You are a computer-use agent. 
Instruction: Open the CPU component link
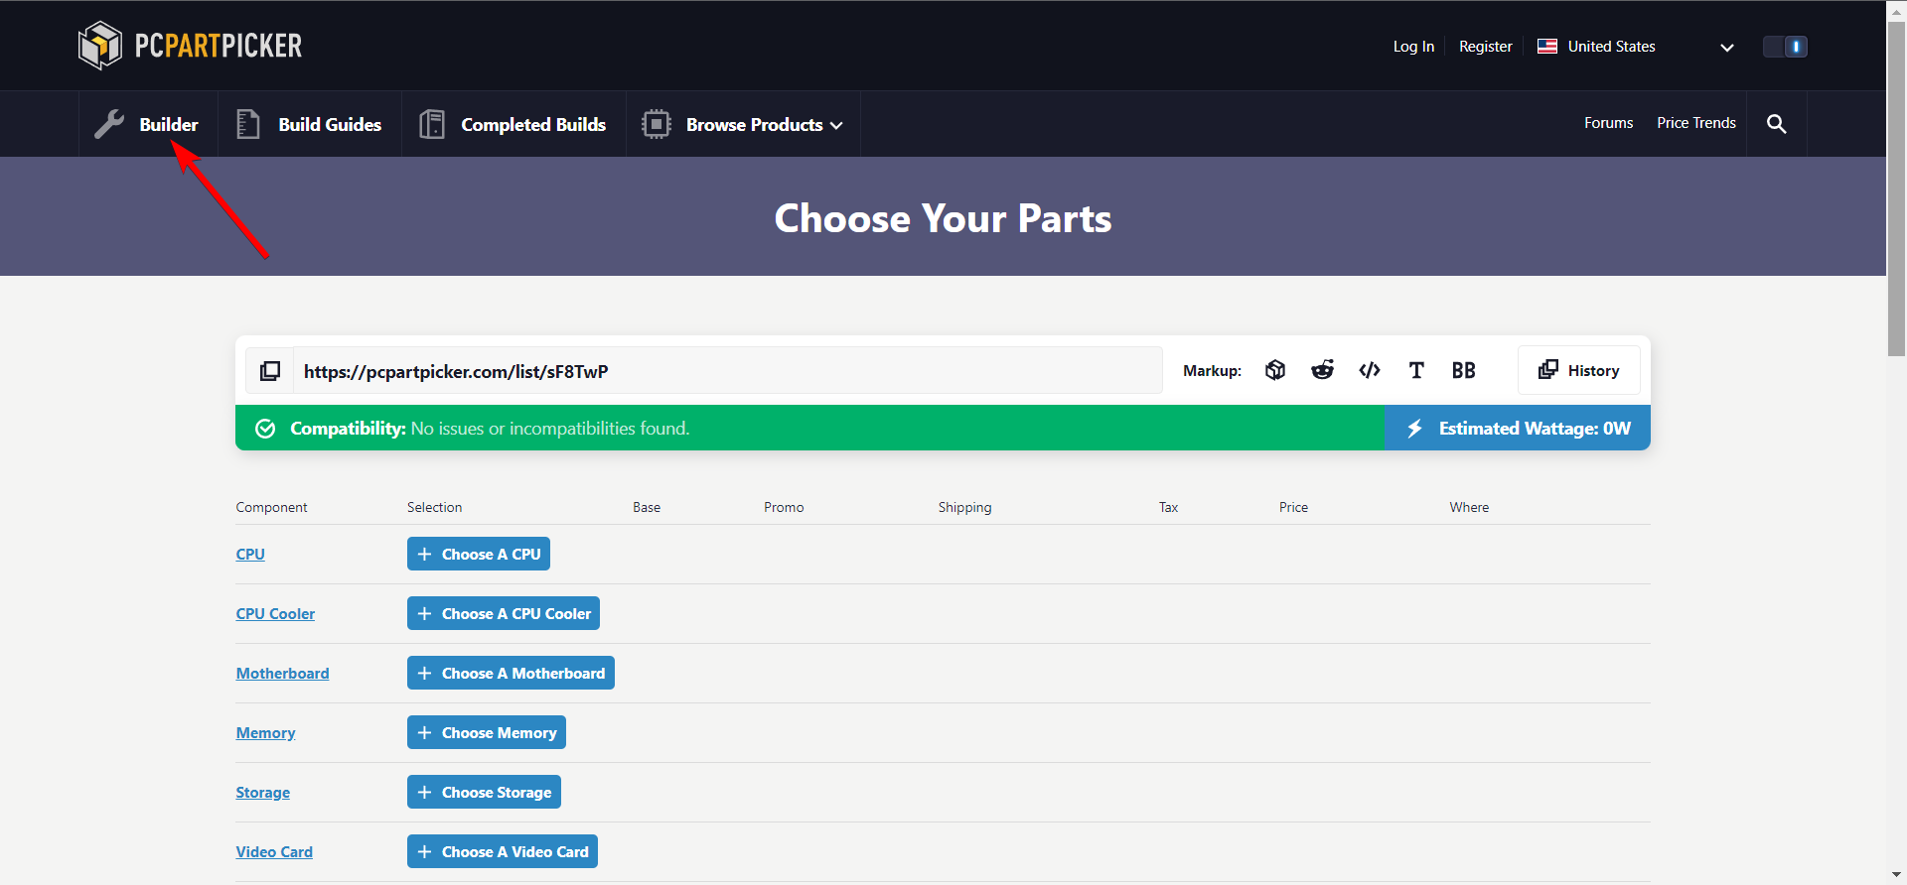click(x=250, y=554)
